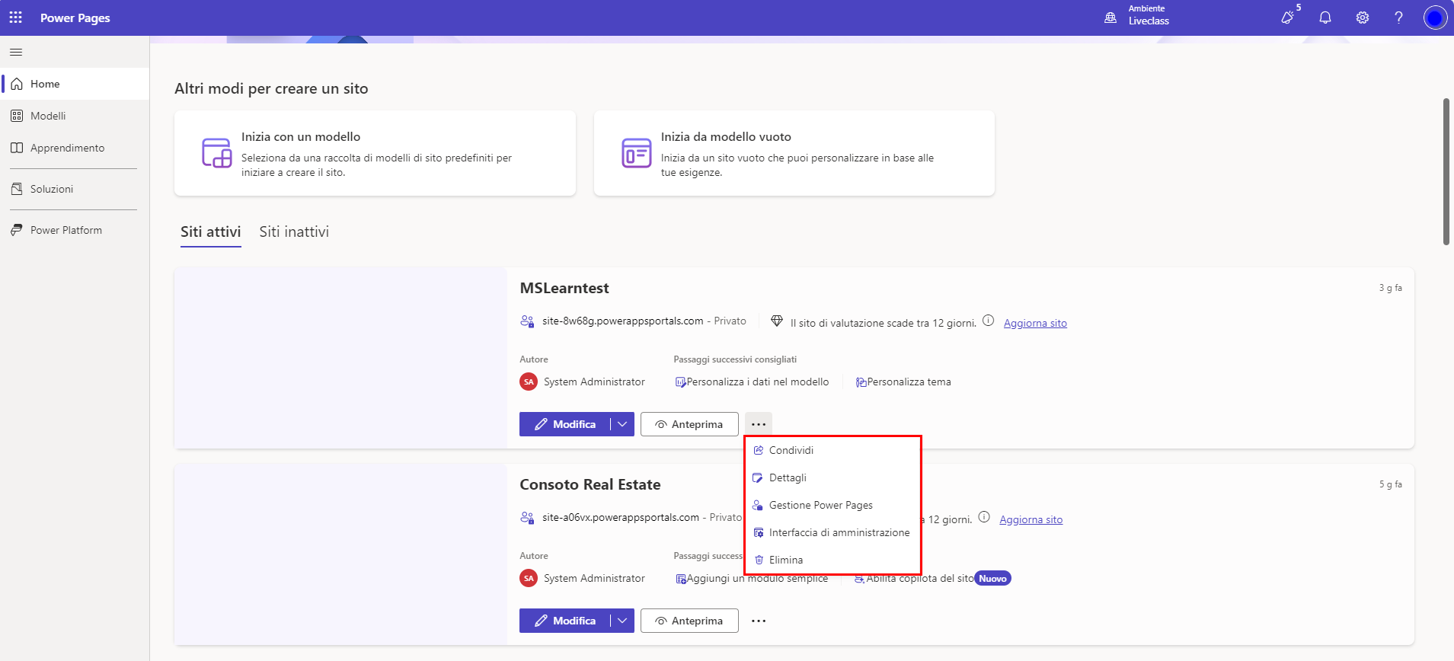This screenshot has width=1454, height=661.
Task: Click the SA avatar under Consoto Real Estate
Action: coord(529,578)
